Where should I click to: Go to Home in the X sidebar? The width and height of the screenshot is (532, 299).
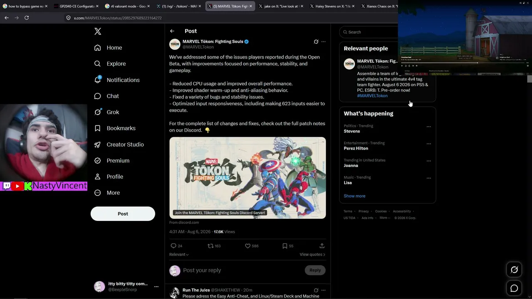pyautogui.click(x=108, y=48)
